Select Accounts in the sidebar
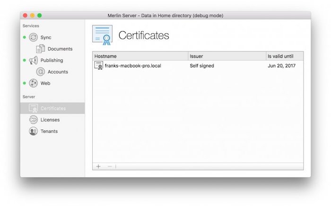Screen dimensions: 331x206 tap(58, 72)
